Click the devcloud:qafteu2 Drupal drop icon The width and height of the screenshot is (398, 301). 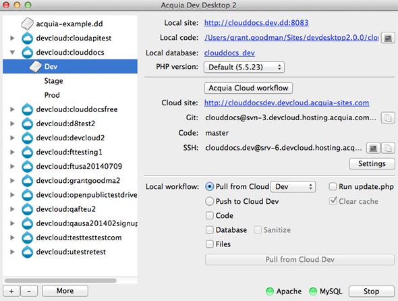tap(27, 209)
